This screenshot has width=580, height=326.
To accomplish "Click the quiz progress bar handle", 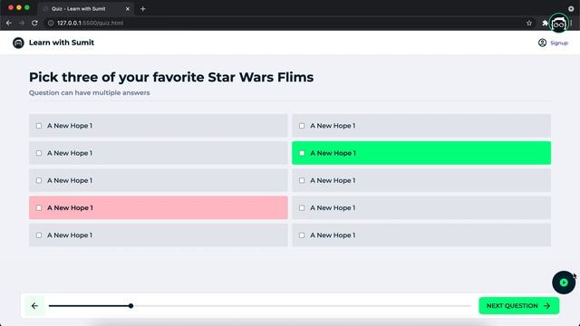I will click(x=130, y=306).
